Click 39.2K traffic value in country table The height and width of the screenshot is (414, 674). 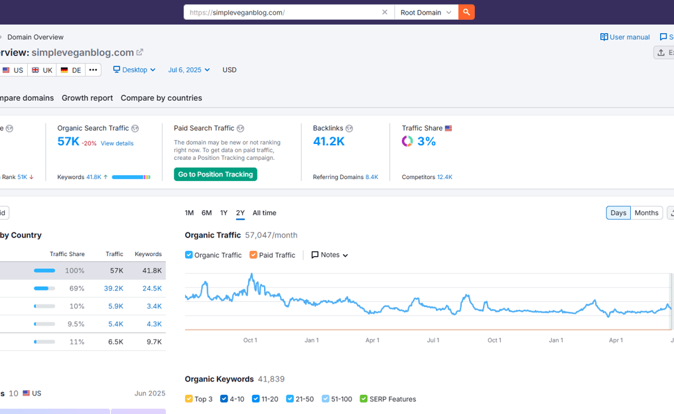pyautogui.click(x=113, y=289)
